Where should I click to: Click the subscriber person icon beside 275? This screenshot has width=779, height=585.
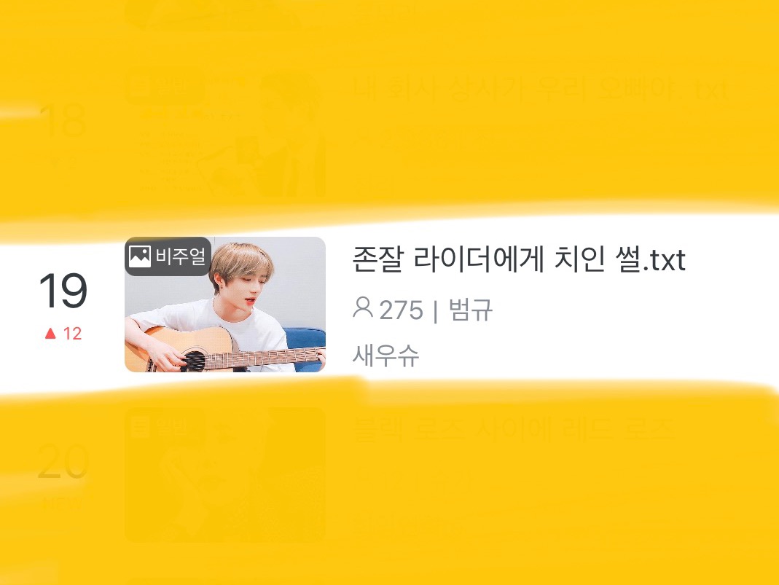(x=363, y=308)
